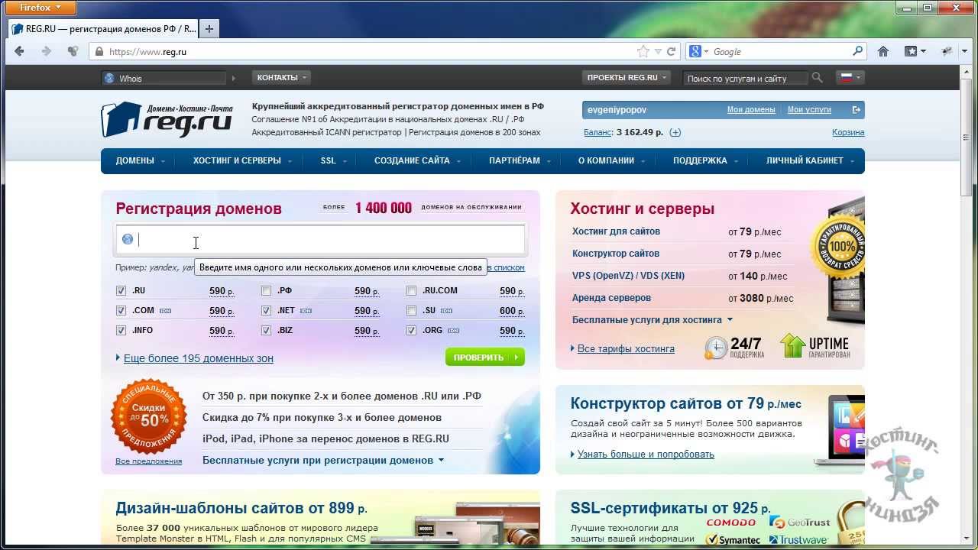Screen dimensions: 978x550
Task: Open the Мои услуги link
Action: click(x=809, y=110)
